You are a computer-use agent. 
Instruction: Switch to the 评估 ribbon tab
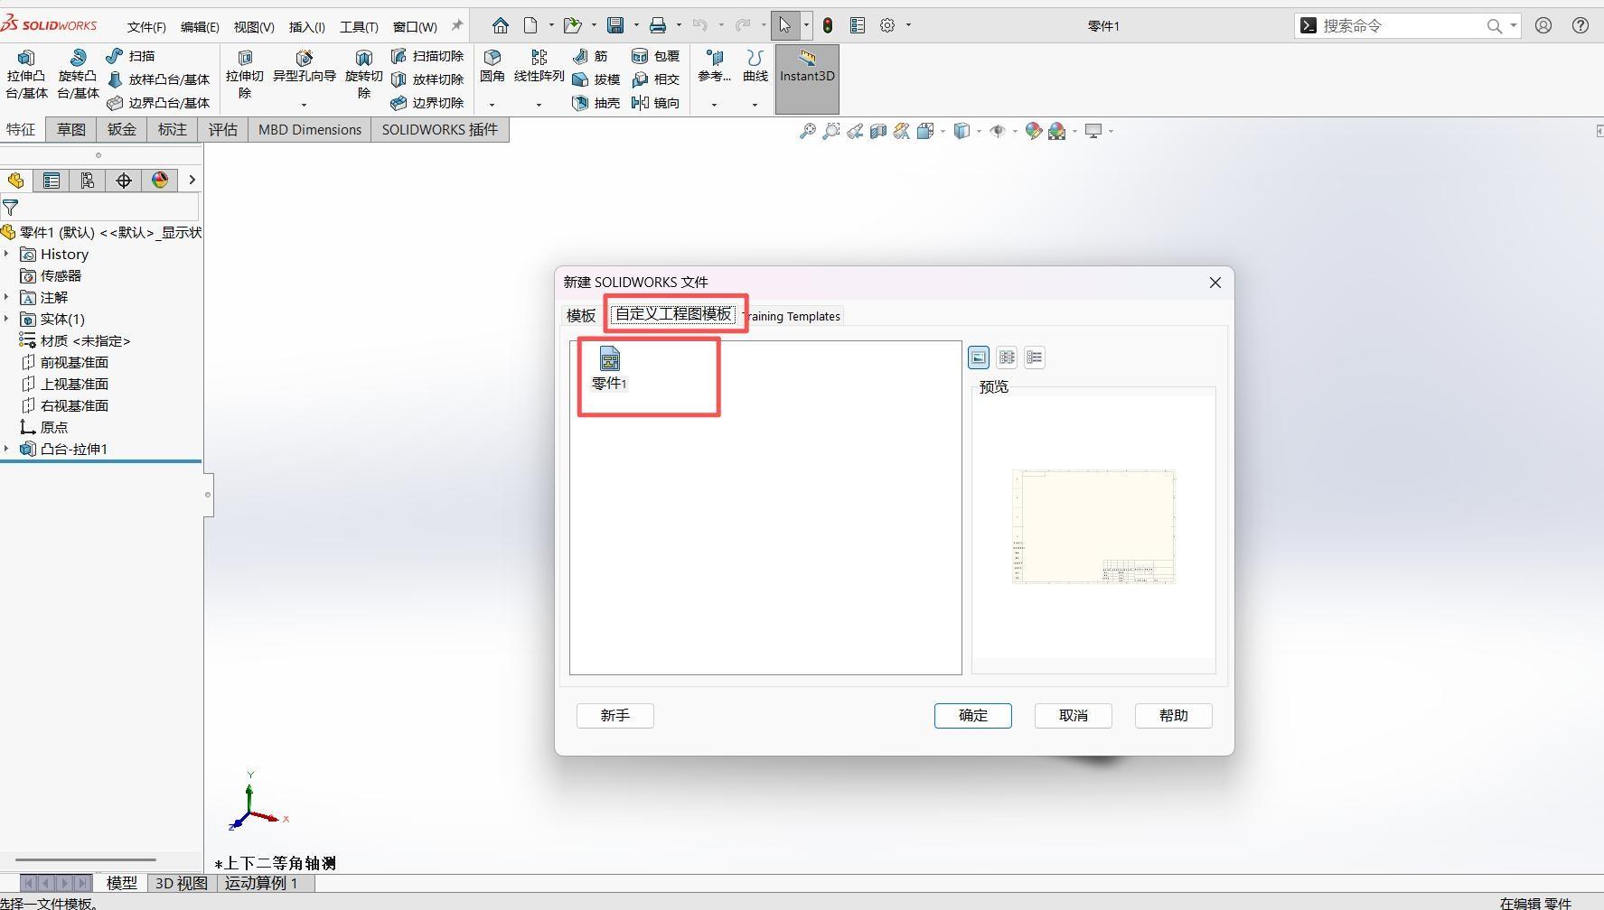coord(223,130)
